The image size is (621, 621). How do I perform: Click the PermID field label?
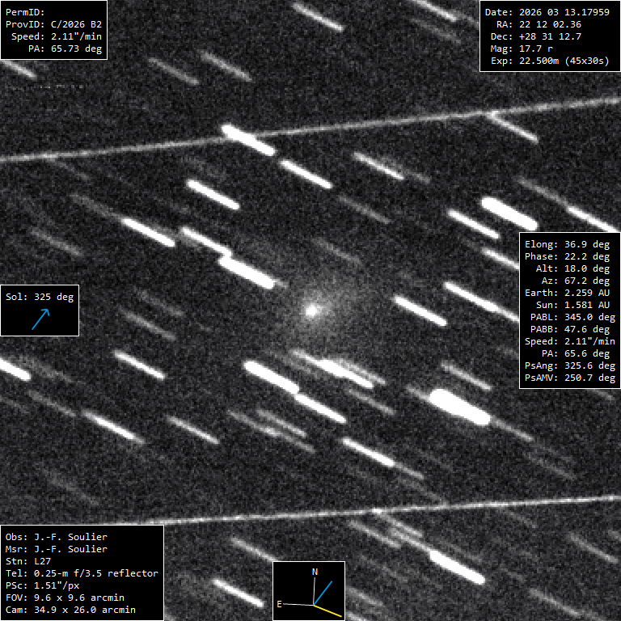[x=25, y=12]
